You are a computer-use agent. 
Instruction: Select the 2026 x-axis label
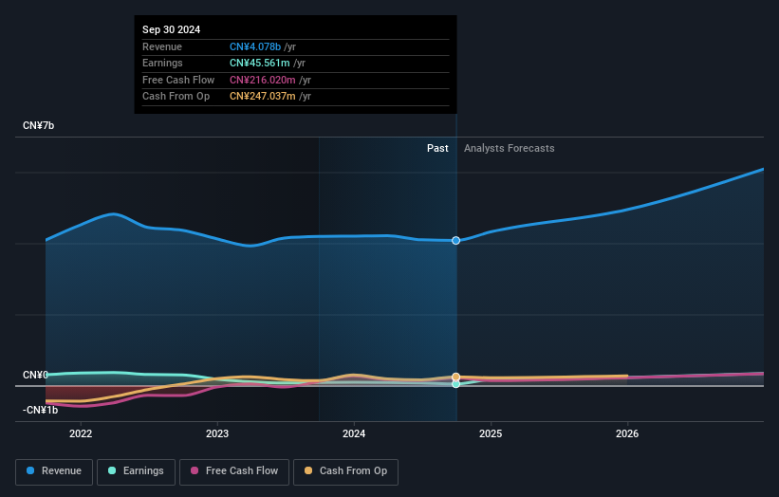tap(627, 434)
